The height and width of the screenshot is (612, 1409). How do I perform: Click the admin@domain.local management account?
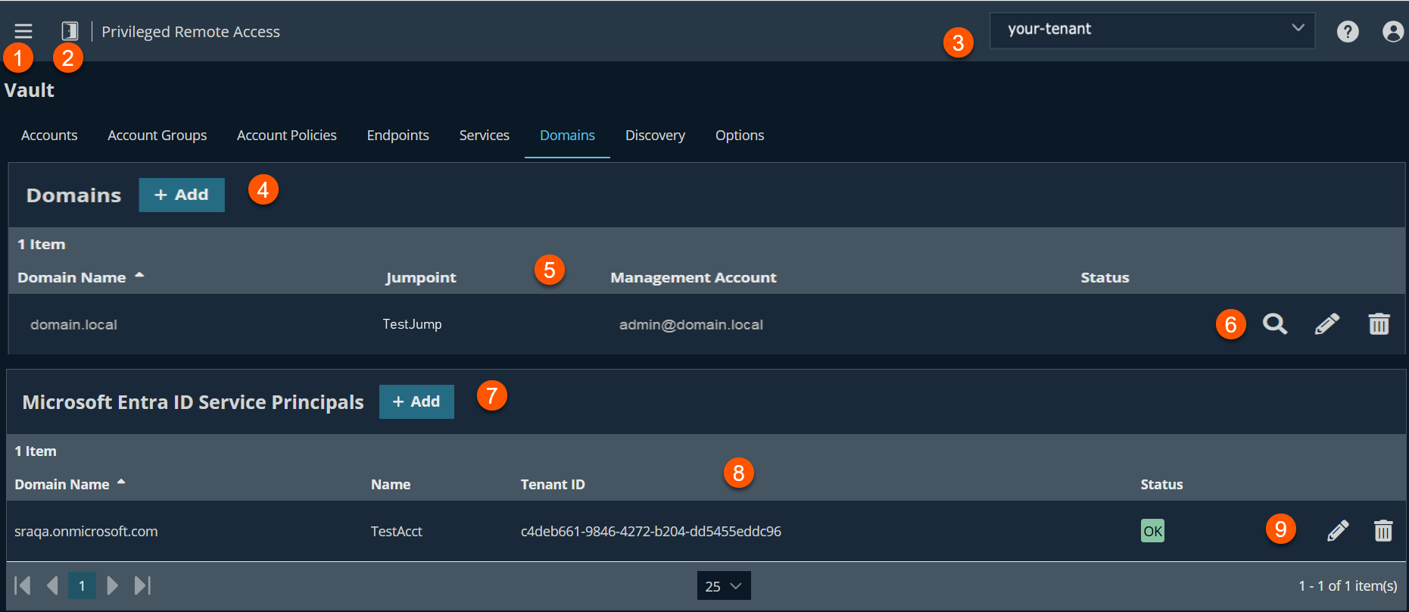tap(691, 325)
